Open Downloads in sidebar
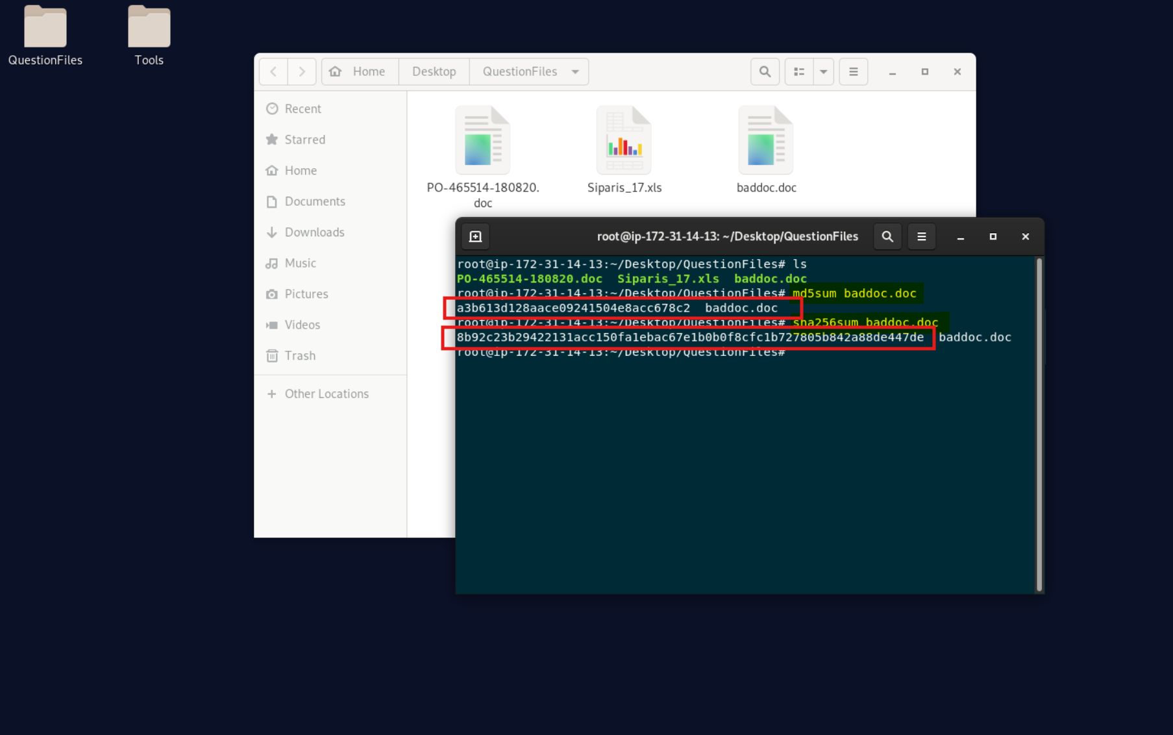 click(330, 232)
